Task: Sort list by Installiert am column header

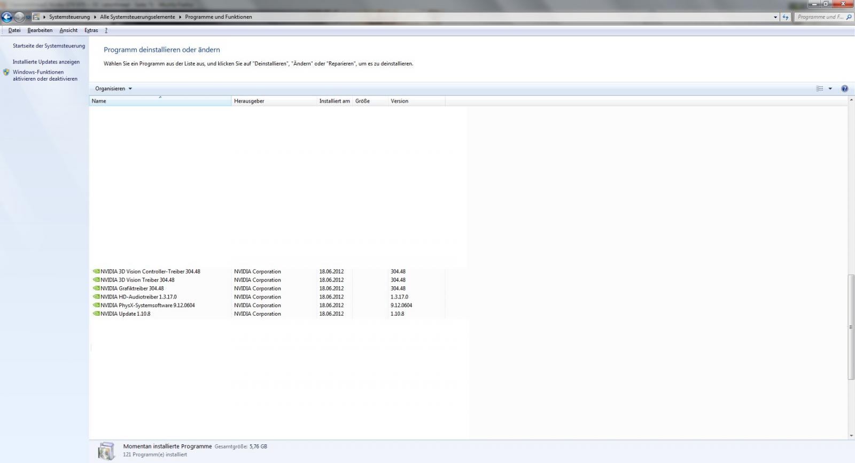Action: pos(335,101)
